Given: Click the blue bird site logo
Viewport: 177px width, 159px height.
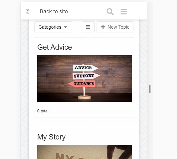Looking at the screenshot, I should point(28,11).
